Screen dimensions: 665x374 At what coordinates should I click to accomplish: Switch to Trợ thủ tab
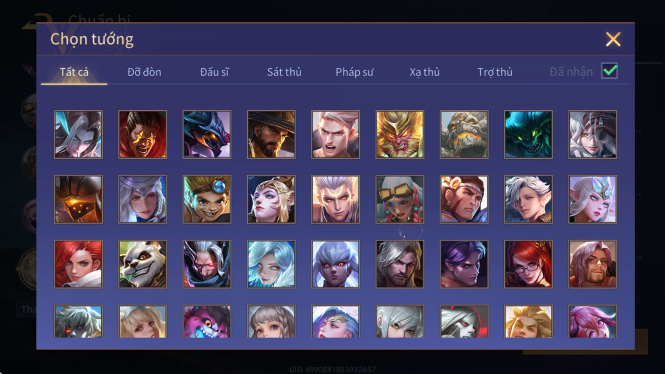495,72
